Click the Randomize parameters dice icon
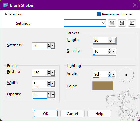 (x=122, y=23)
